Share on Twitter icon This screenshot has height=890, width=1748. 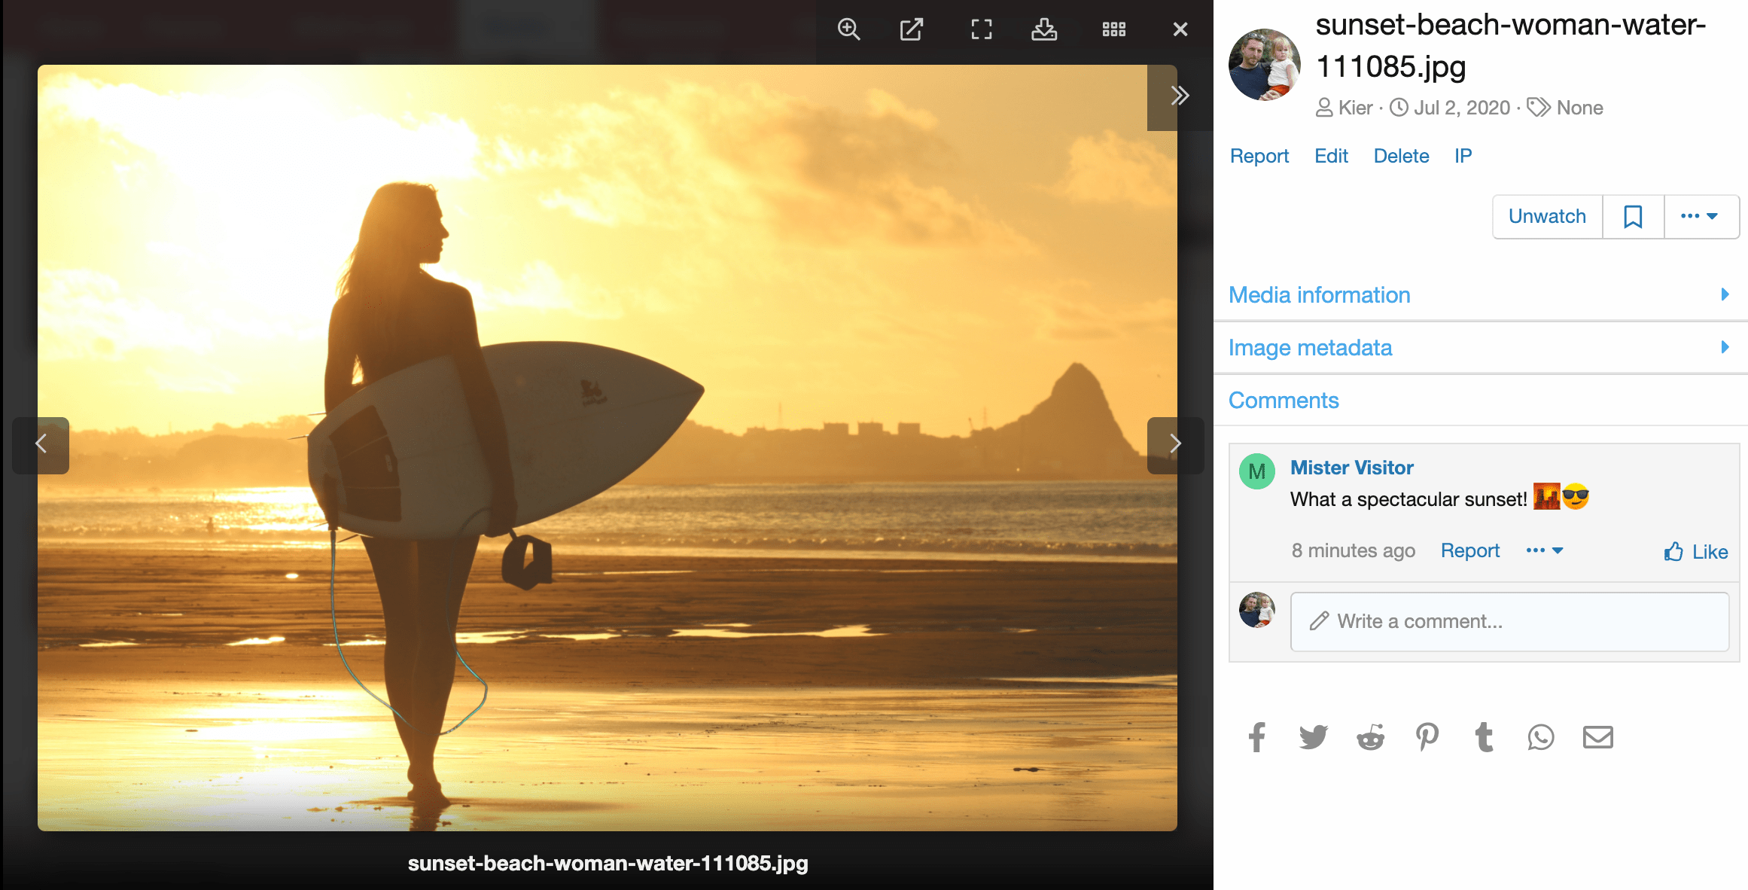click(1313, 737)
